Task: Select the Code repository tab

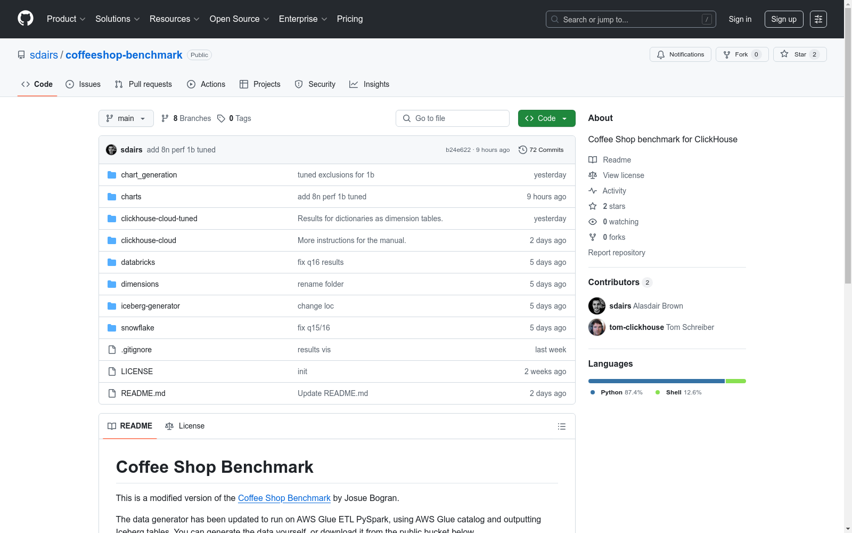Action: (x=37, y=84)
